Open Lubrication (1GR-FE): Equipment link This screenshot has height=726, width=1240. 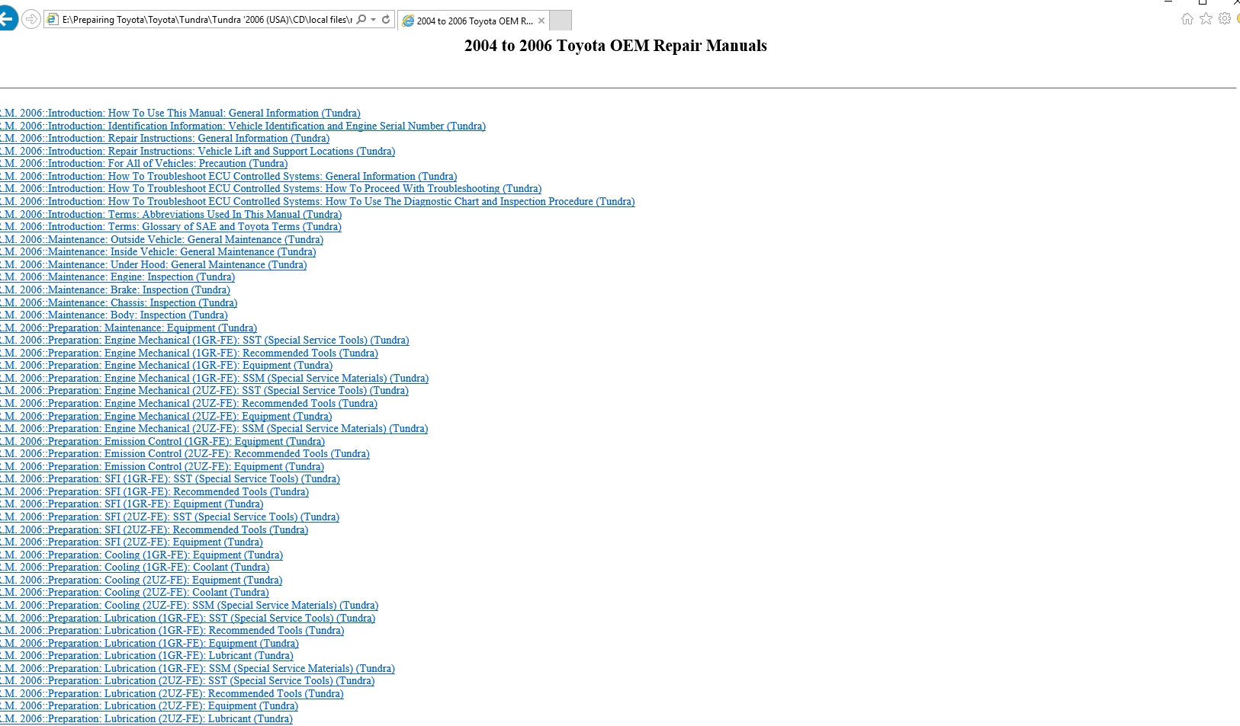click(149, 644)
